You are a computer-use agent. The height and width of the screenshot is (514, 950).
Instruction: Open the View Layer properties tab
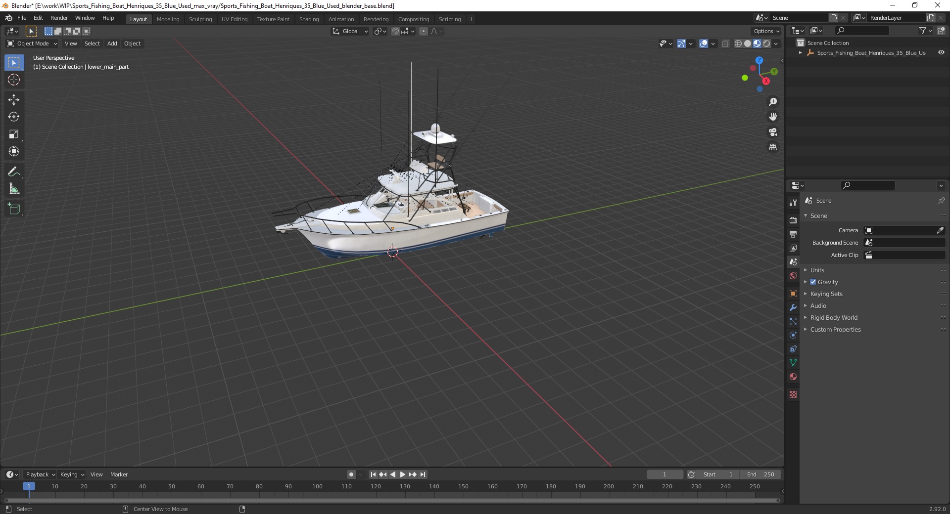(793, 248)
